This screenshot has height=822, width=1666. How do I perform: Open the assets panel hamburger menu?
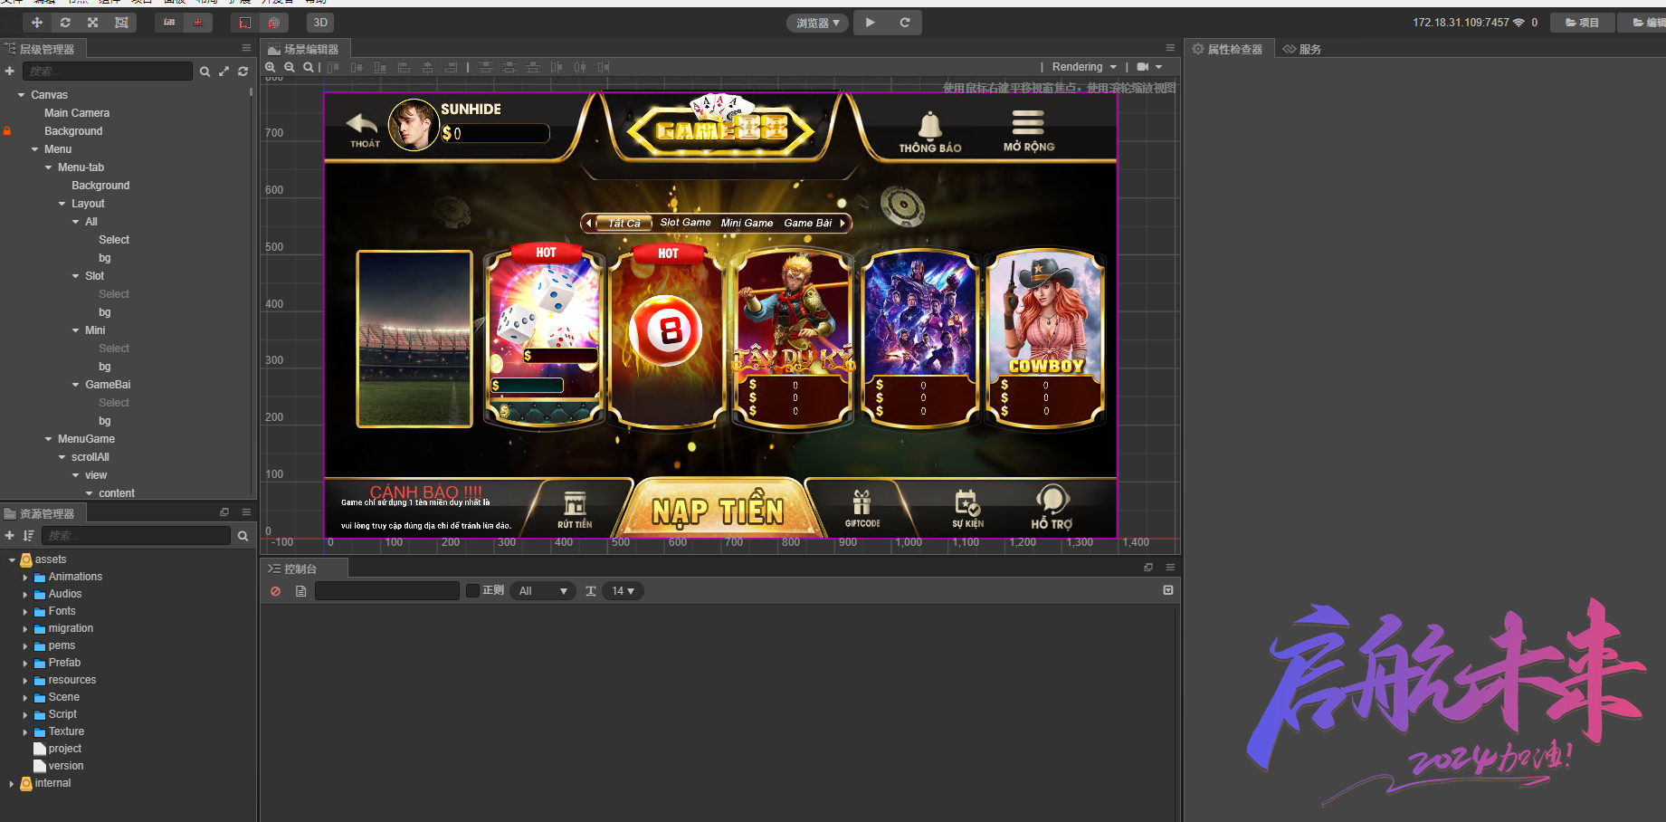(246, 512)
